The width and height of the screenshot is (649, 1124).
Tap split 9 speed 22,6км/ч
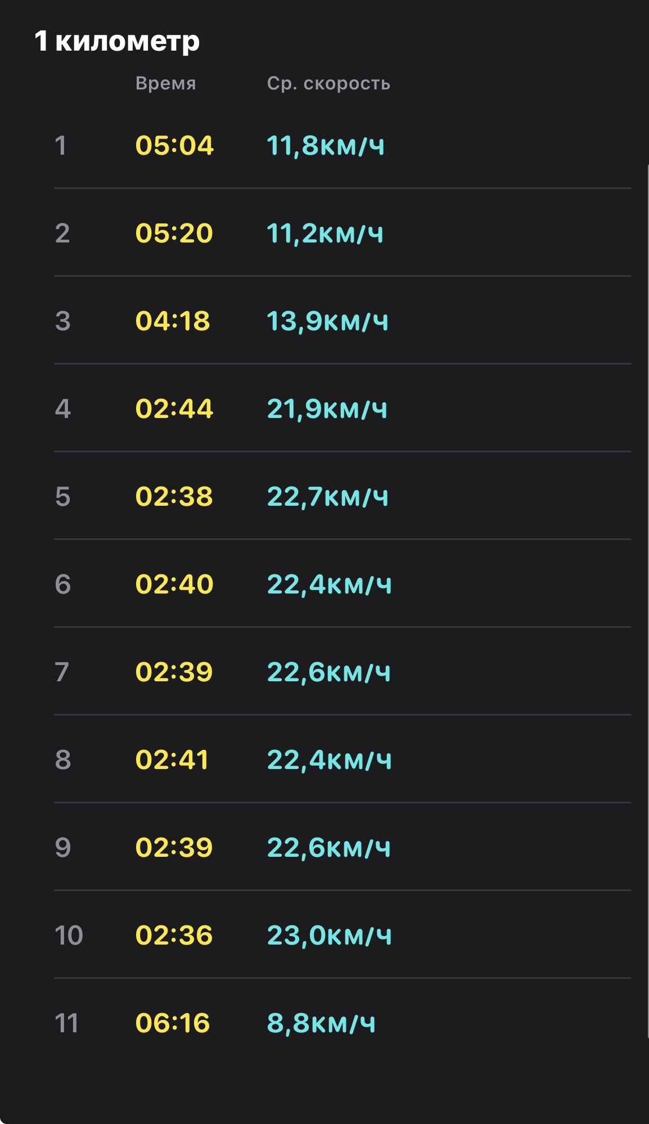(329, 848)
